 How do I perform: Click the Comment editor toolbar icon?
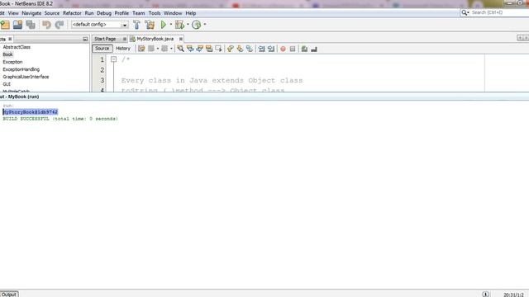pos(304,49)
